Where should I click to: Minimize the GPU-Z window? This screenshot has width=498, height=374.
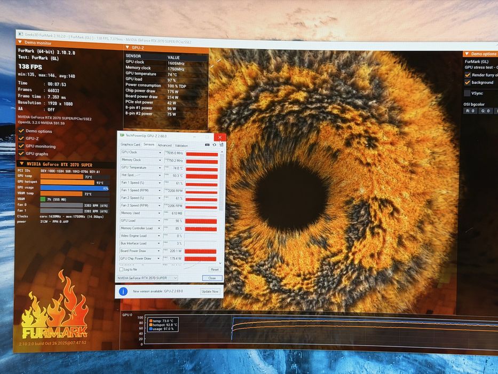195,137
